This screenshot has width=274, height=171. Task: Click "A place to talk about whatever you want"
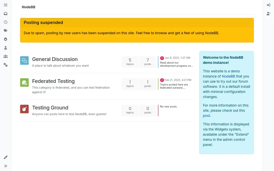[x=61, y=66]
